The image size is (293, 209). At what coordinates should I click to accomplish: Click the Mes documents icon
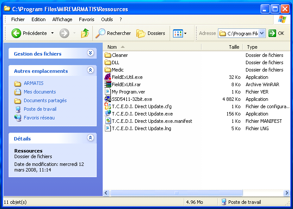[18, 92]
